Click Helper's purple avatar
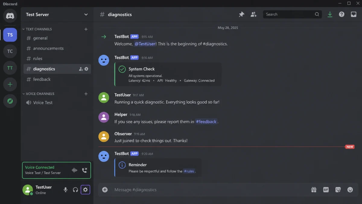Viewport: 362px width, 204px height. (104, 117)
